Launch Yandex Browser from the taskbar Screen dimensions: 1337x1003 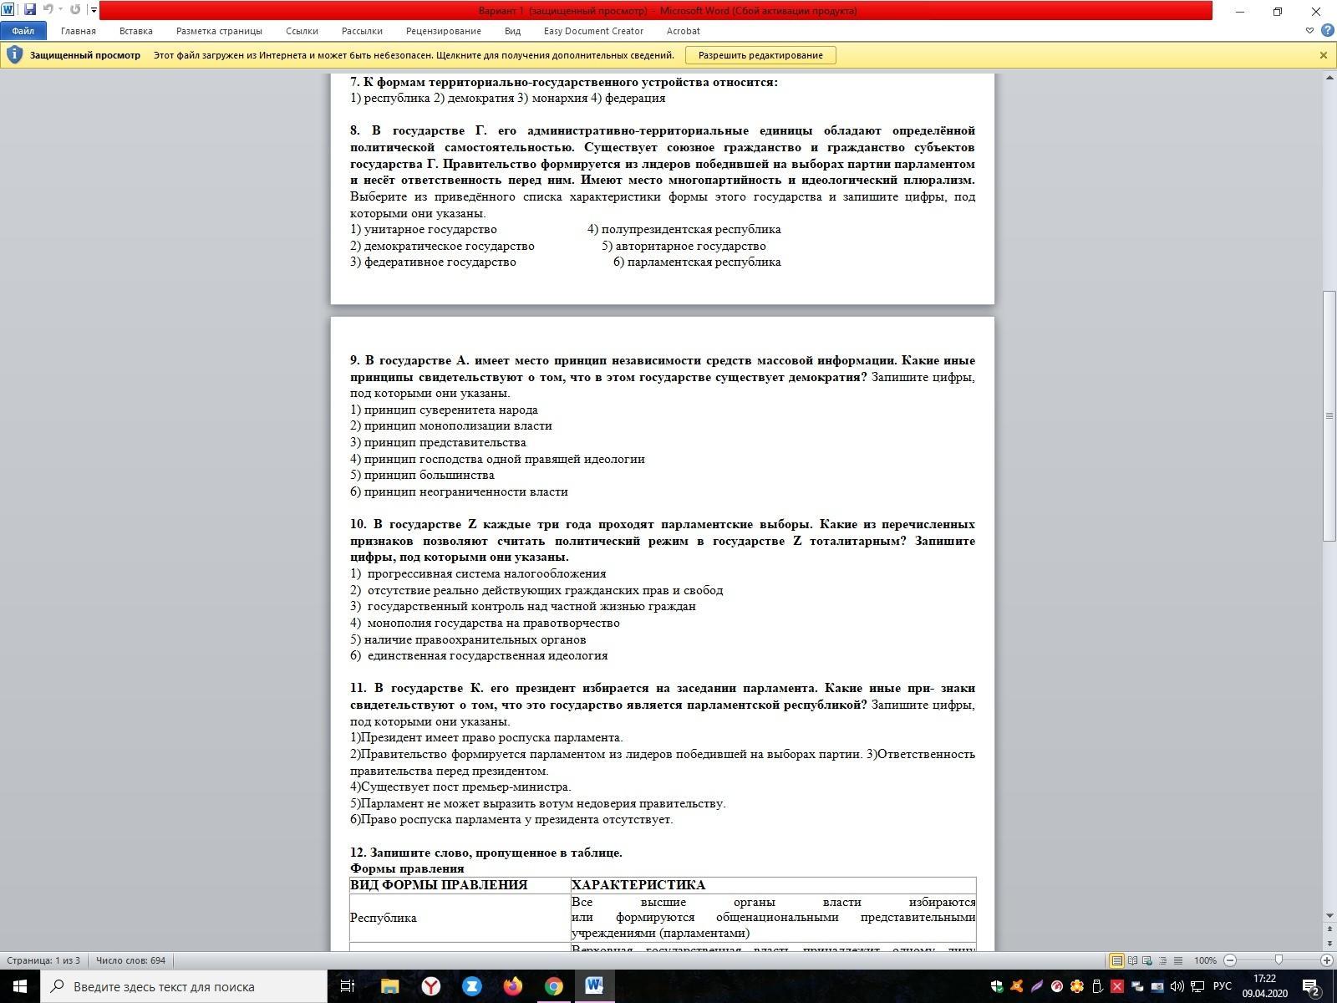click(430, 986)
